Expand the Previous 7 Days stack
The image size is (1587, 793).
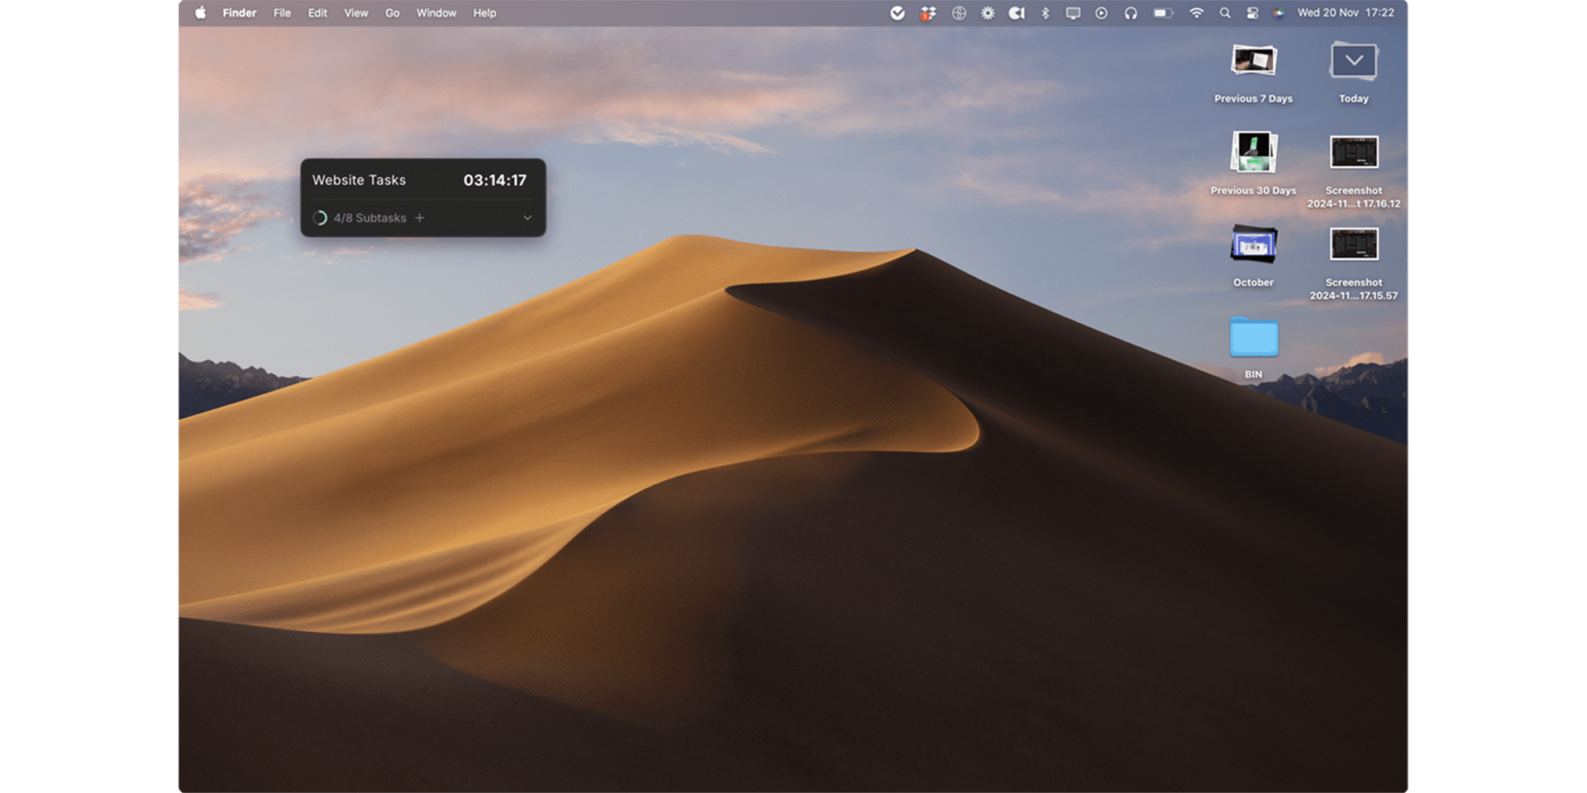(1253, 62)
